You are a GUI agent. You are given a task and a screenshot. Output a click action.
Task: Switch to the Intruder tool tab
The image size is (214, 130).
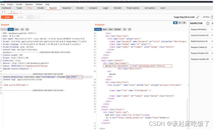tap(41, 8)
